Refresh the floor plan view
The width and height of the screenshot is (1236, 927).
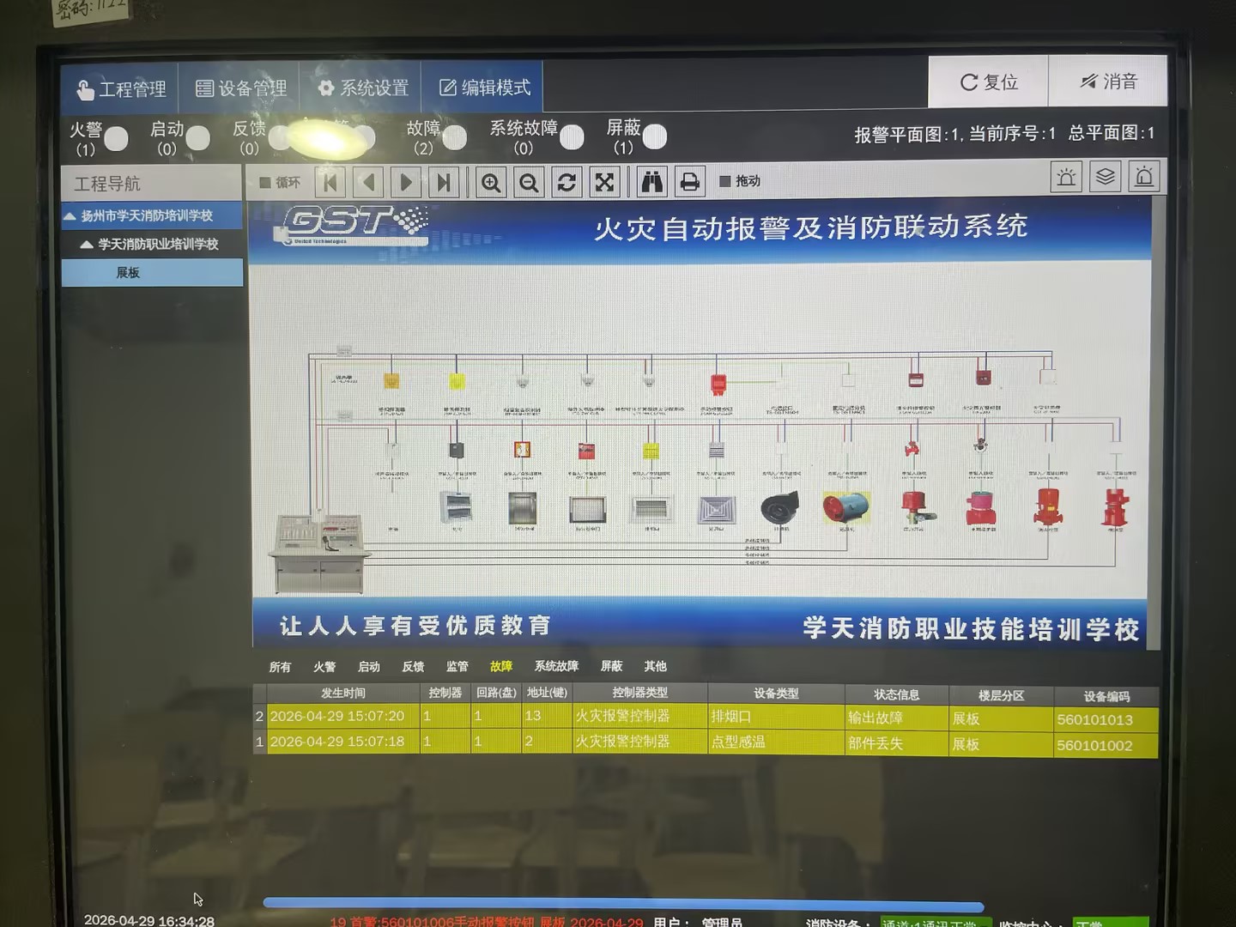pos(566,182)
